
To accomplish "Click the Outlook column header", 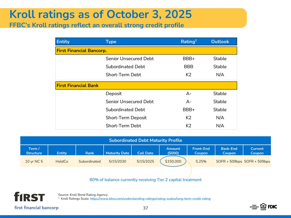I will [220, 41].
